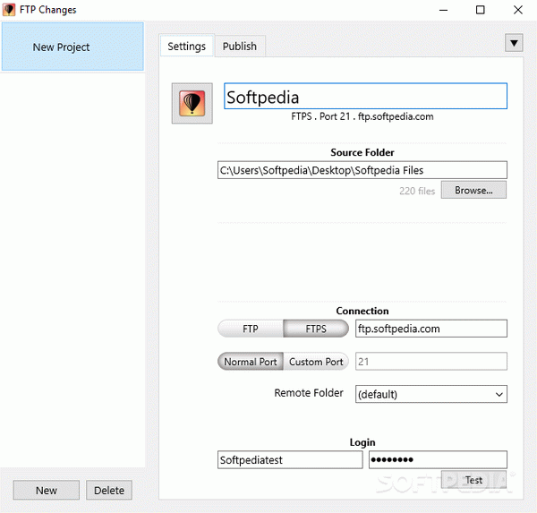This screenshot has width=537, height=513.
Task: Maximize the FTP Changes window
Action: (x=481, y=10)
